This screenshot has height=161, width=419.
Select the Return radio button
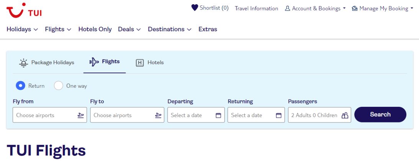coord(20,86)
